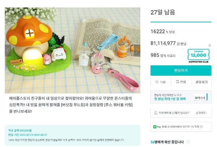Screen dimensions: 217x147
Task: Click the Naver Pay N logo
Action: coord(154,127)
